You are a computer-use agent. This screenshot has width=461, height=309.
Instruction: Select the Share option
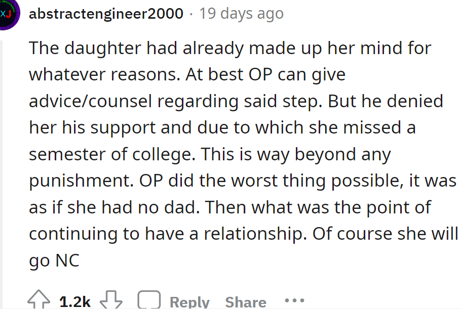(246, 301)
